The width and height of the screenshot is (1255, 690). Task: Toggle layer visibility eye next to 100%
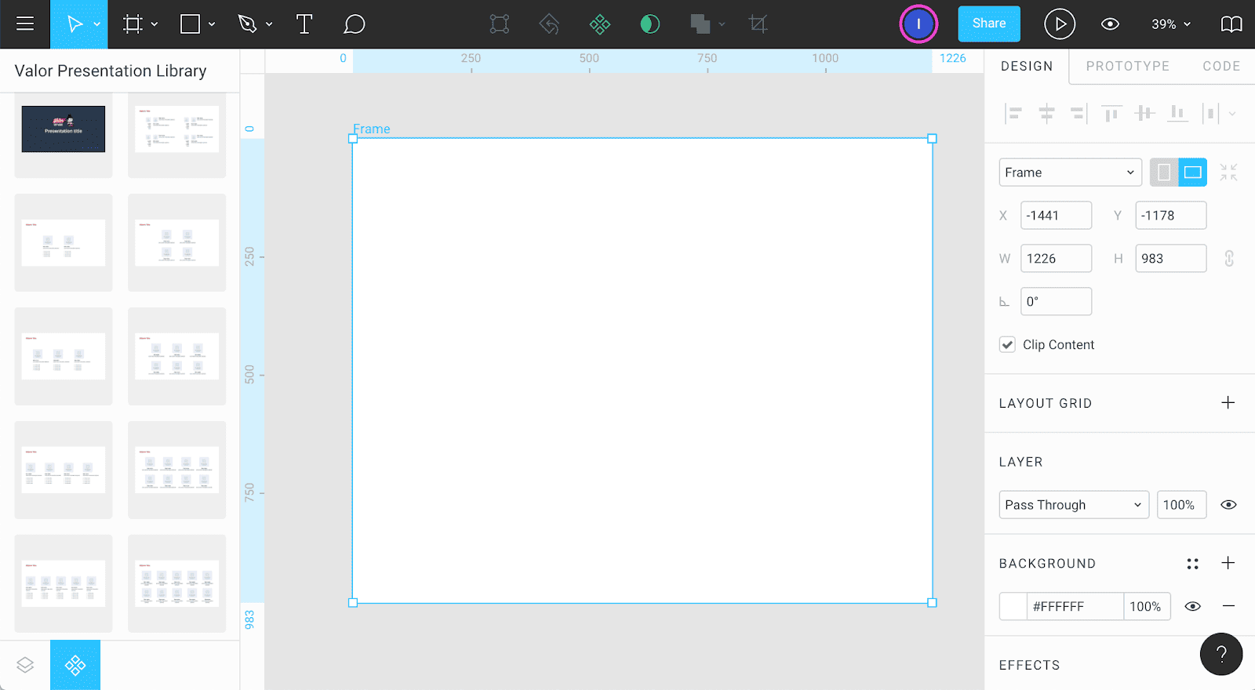[1228, 505]
